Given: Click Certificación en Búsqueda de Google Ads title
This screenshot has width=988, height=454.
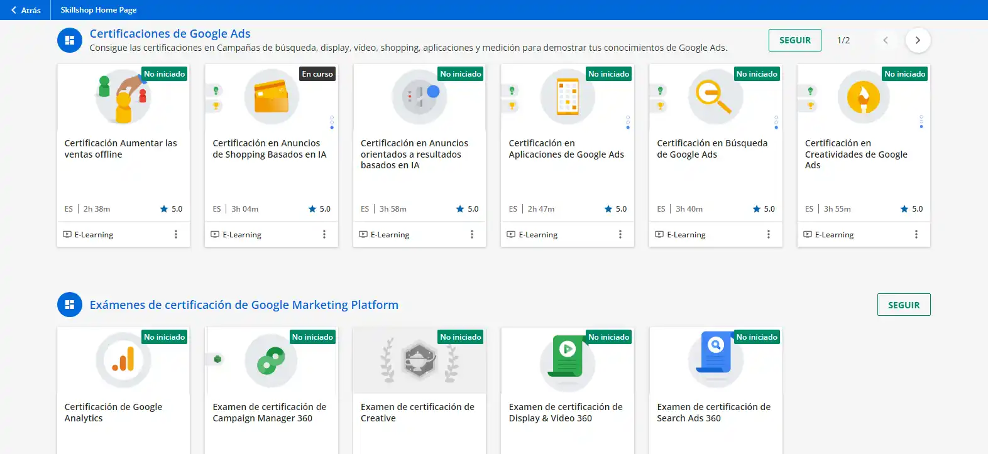Looking at the screenshot, I should [x=712, y=149].
